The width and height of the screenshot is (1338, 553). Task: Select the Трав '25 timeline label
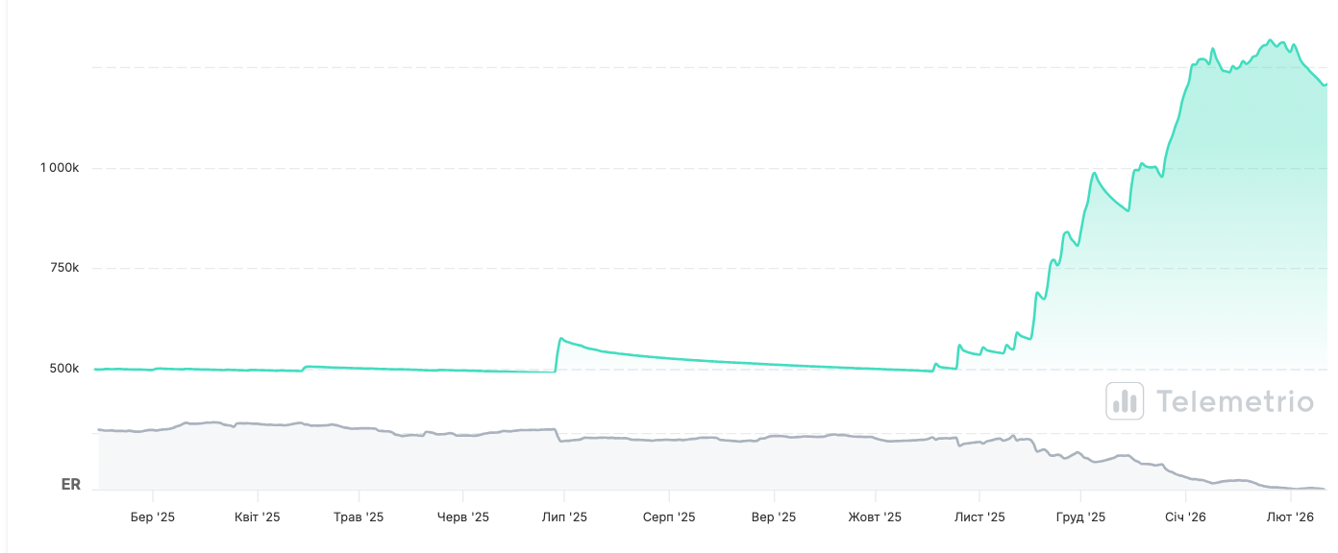(359, 517)
